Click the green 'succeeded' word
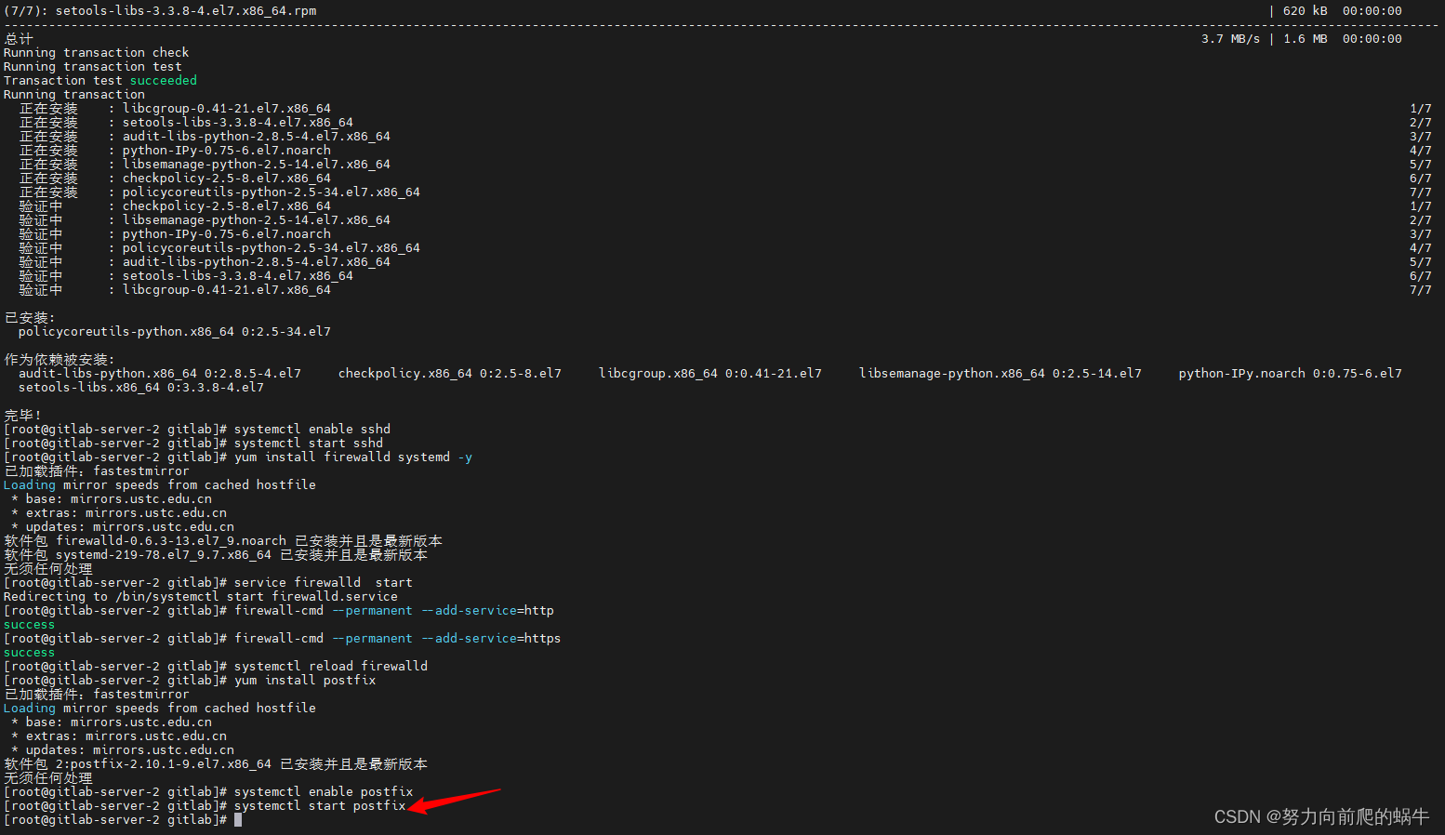 click(164, 81)
